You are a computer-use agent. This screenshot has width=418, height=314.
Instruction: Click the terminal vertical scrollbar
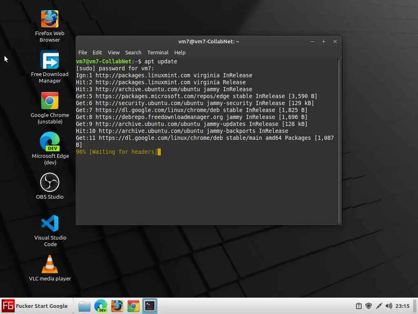click(339, 141)
